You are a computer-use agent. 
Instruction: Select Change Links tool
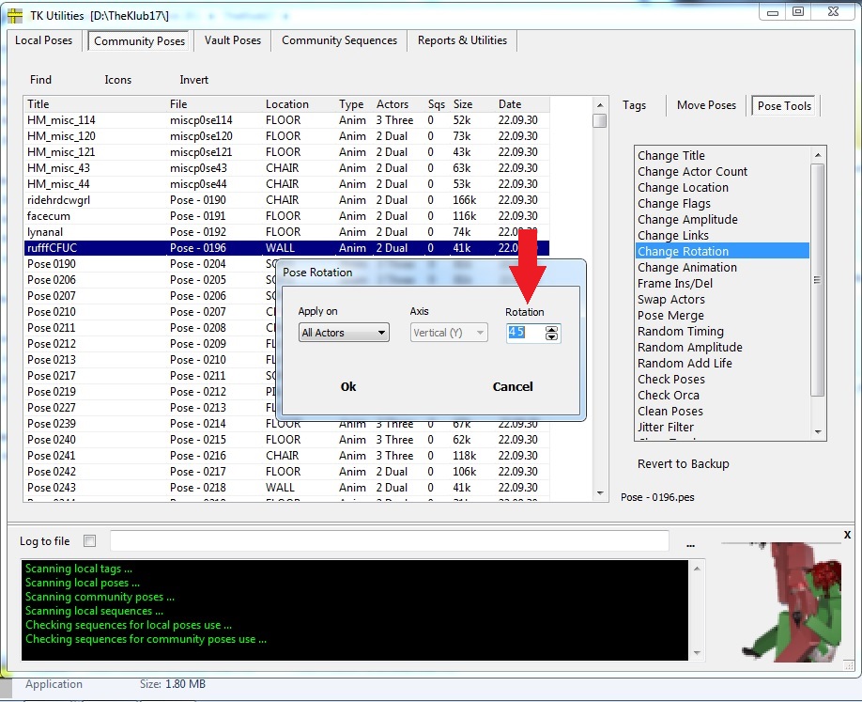(673, 236)
